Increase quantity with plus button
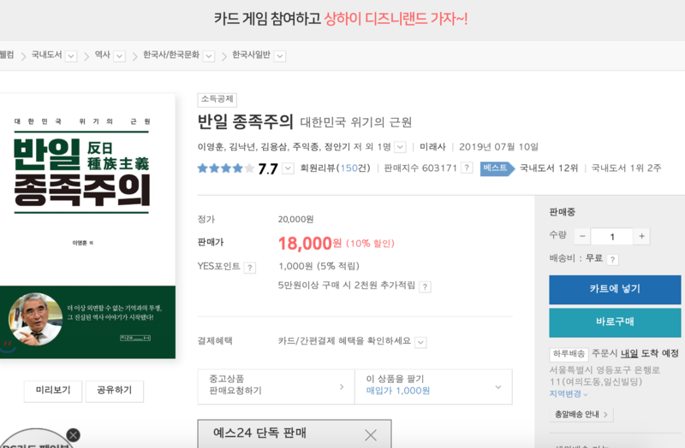The height and width of the screenshot is (448, 685). point(641,237)
